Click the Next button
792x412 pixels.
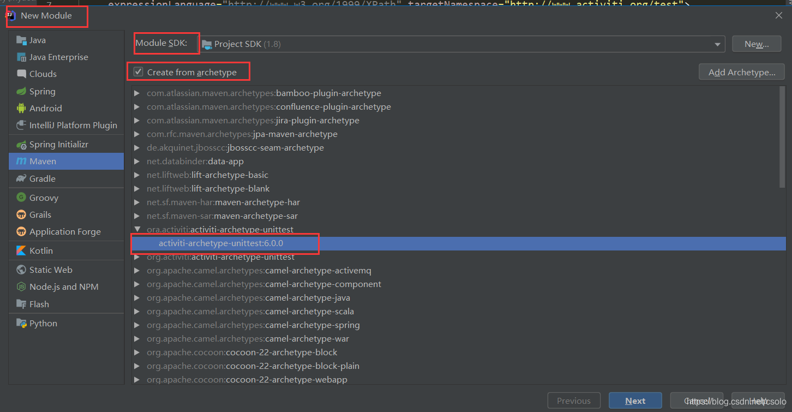(635, 401)
